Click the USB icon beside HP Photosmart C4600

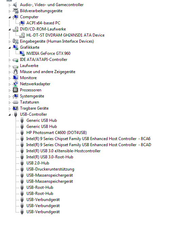(22, 133)
